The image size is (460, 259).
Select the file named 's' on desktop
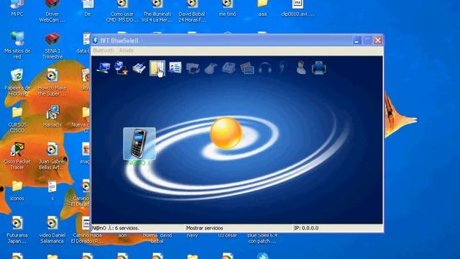[52, 191]
